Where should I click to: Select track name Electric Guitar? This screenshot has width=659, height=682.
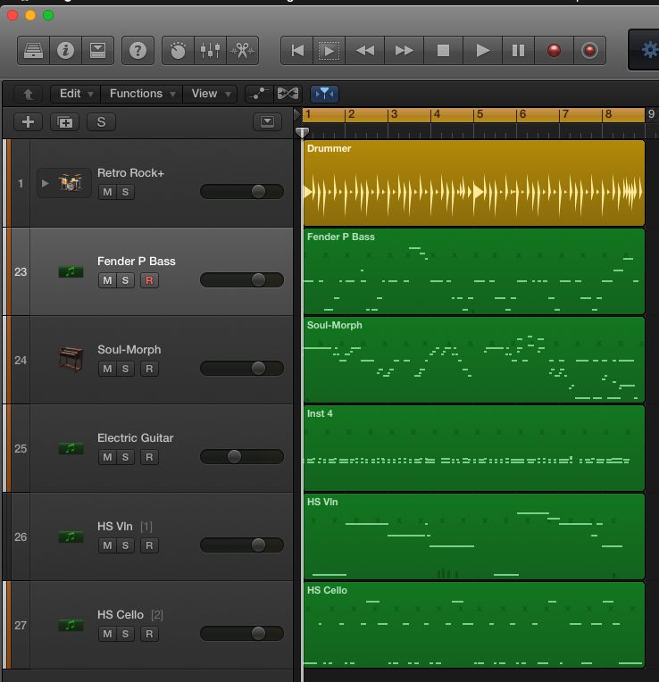pyautogui.click(x=135, y=437)
